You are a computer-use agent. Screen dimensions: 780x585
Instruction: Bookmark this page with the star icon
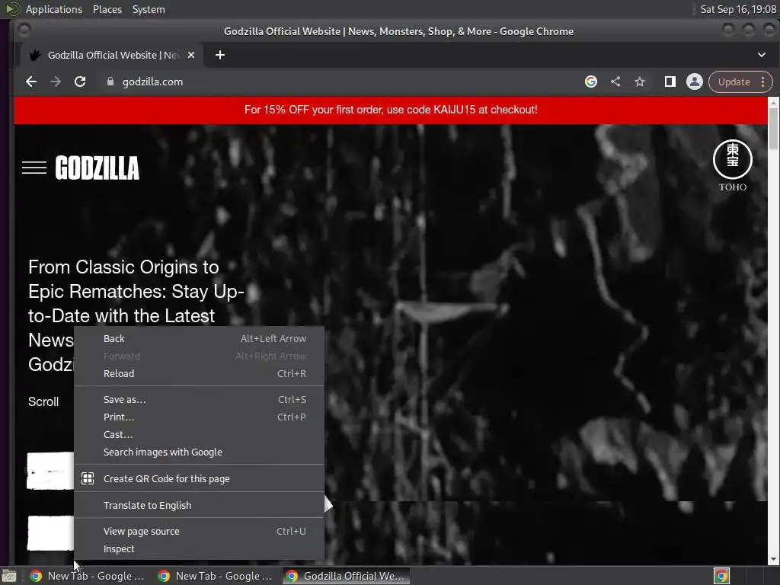pyautogui.click(x=640, y=82)
